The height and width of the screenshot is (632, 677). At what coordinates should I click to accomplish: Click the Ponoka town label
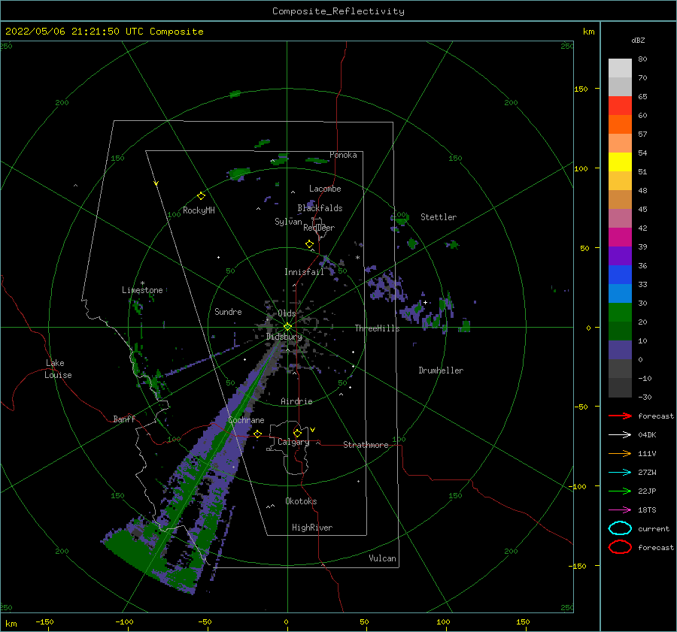[343, 155]
